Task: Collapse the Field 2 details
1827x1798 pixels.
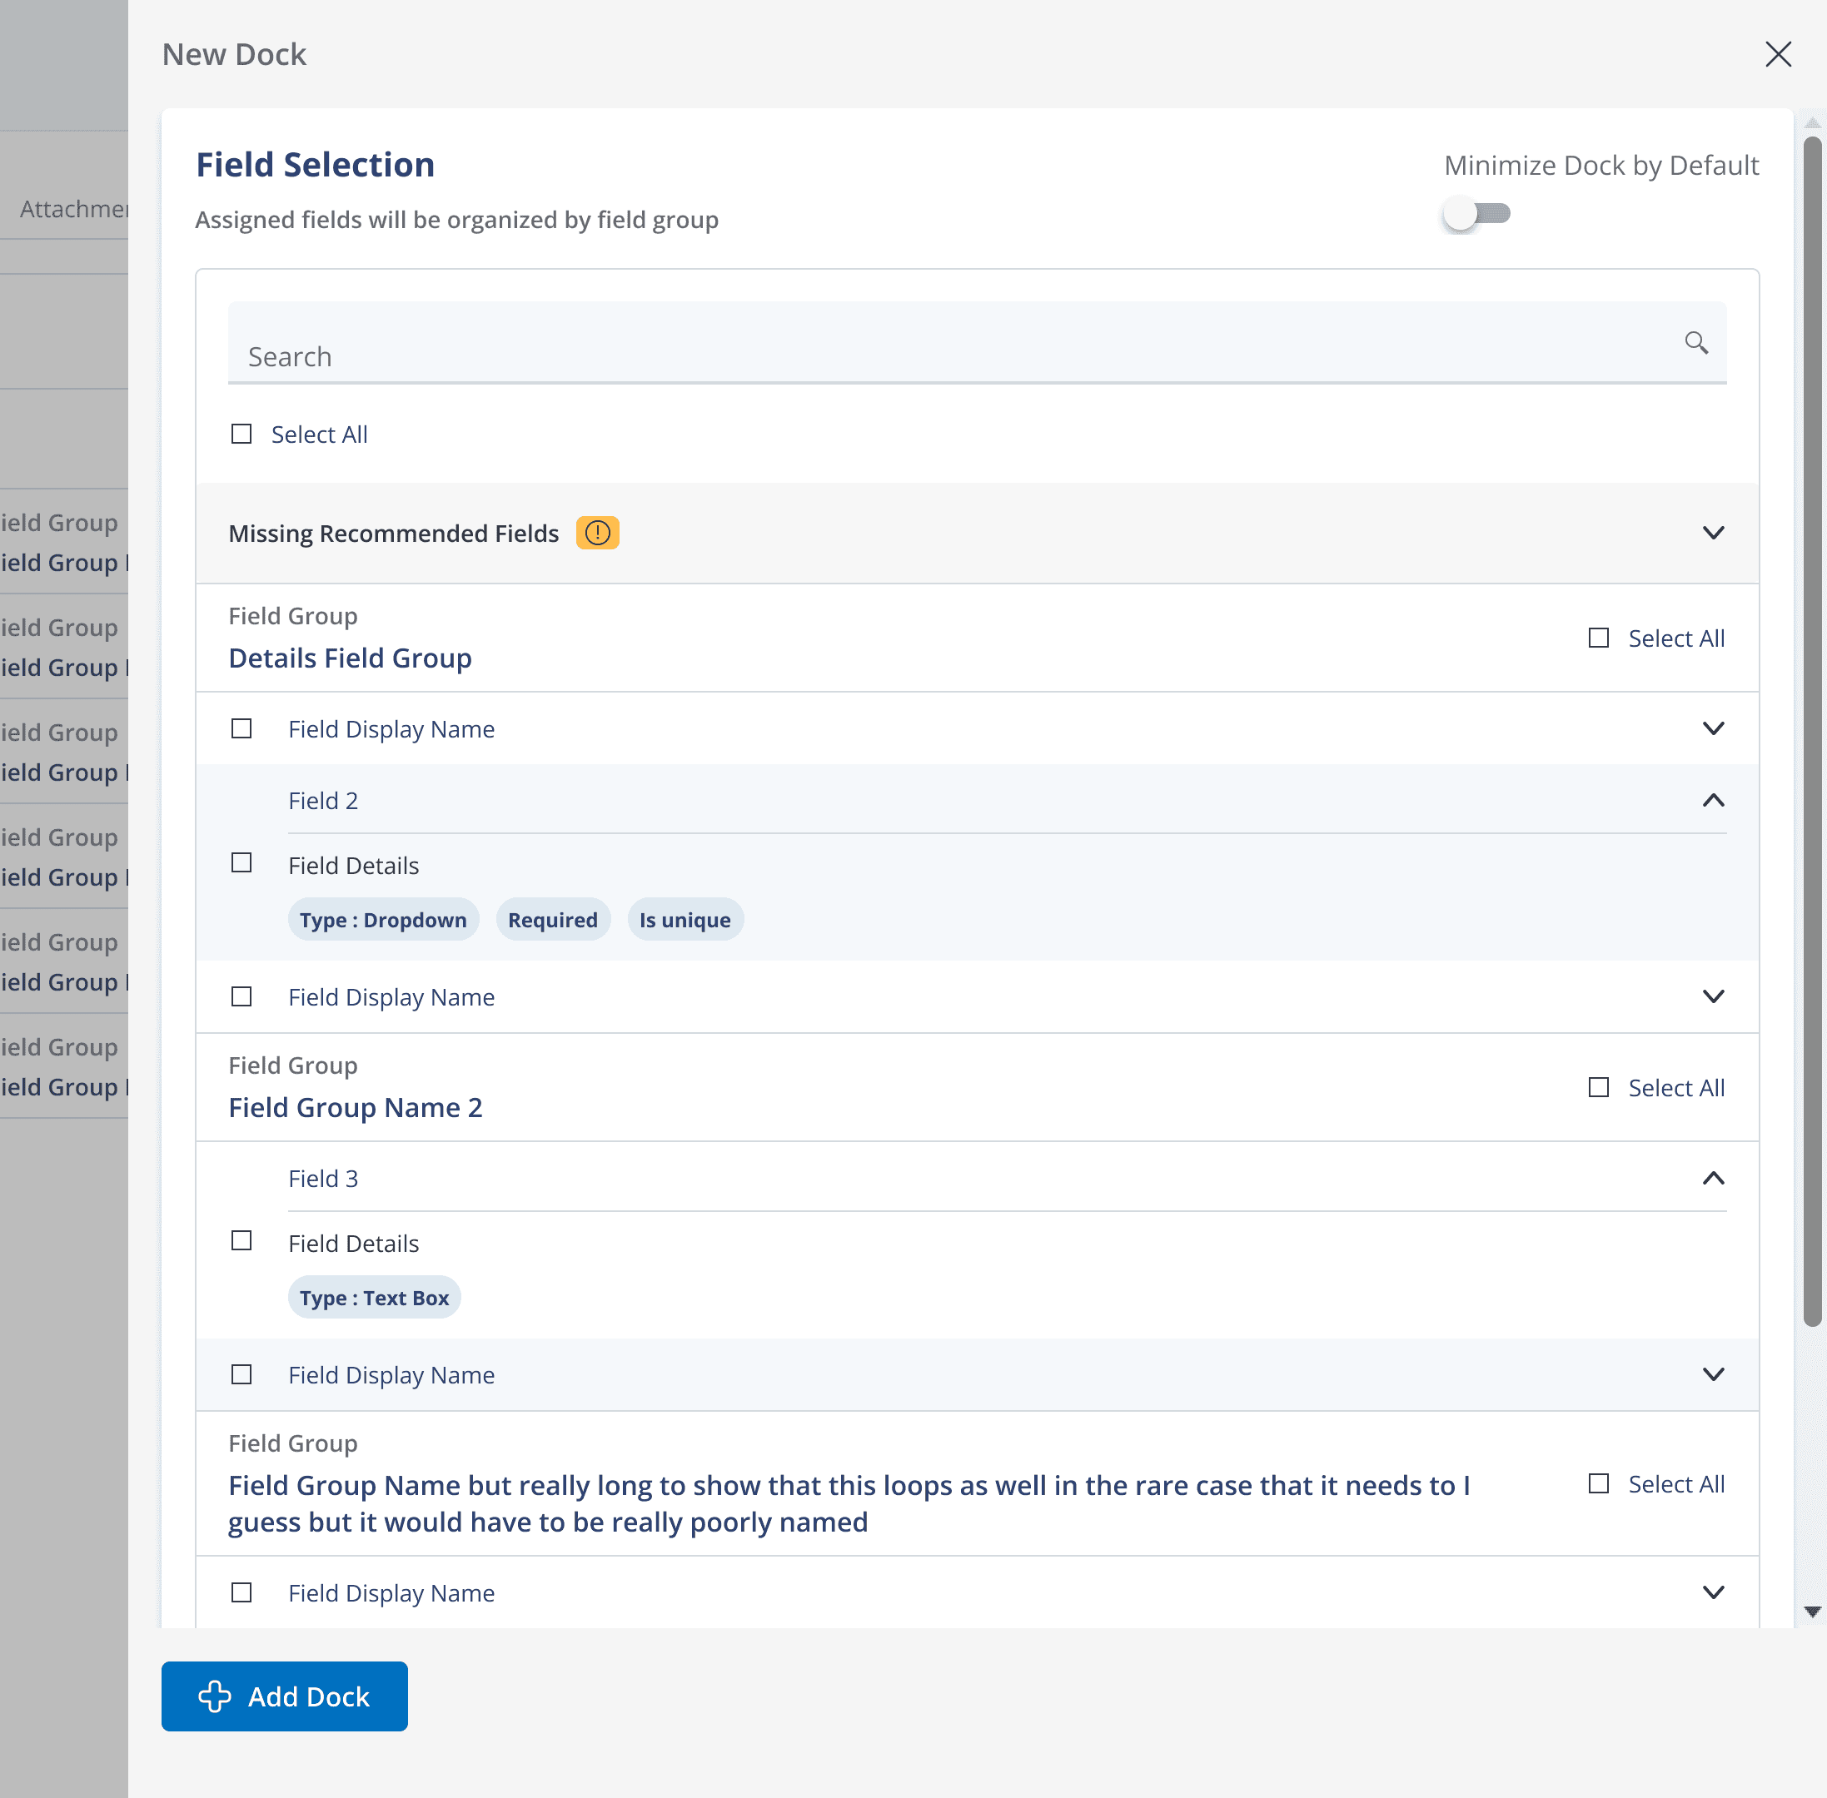Action: [x=1713, y=801]
